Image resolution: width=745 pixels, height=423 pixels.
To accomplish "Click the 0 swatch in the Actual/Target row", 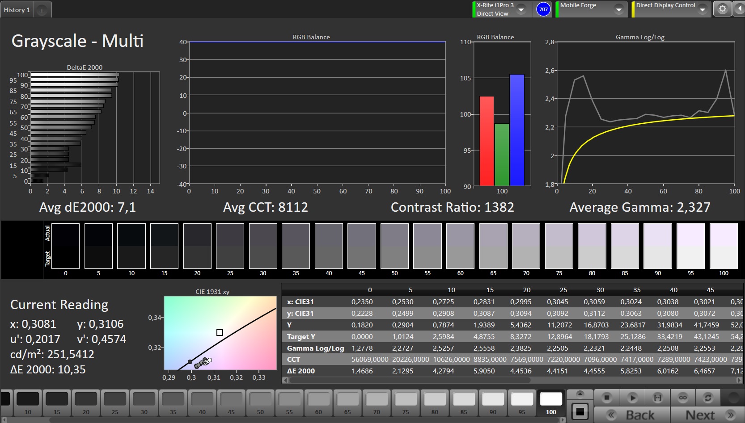I will point(65,246).
